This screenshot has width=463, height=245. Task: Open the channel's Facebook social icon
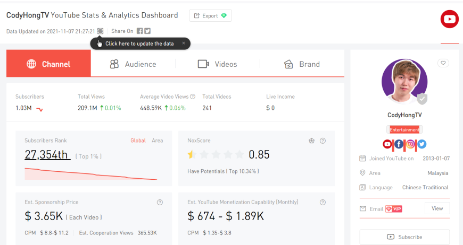(x=399, y=144)
